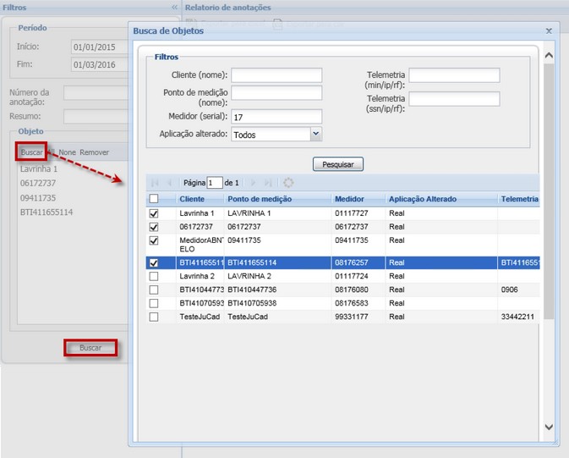Screen dimensions: 569x458
Task: Sort by the Medidor column header
Action: [x=349, y=199]
